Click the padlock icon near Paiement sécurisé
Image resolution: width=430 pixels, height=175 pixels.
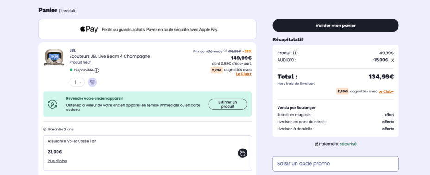316,144
